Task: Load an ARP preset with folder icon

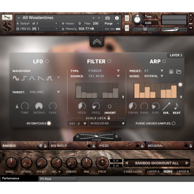Action: (178, 71)
